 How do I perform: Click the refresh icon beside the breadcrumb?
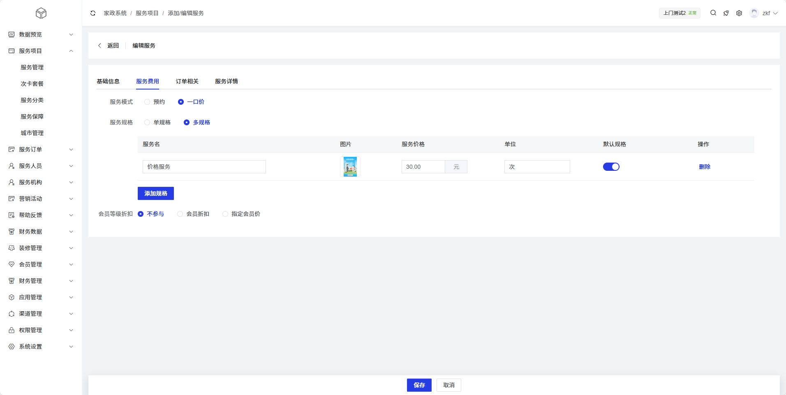click(x=93, y=13)
